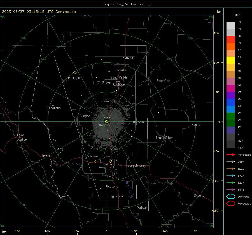The height and width of the screenshot is (235, 252).
Task: Click the Airdrie town label
Action: pos(110,149)
